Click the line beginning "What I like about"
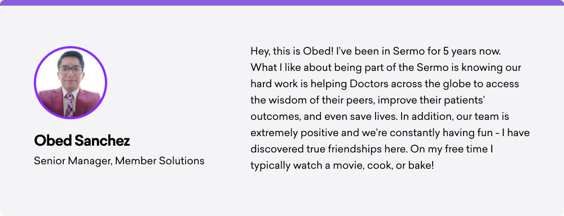 [x=386, y=67]
